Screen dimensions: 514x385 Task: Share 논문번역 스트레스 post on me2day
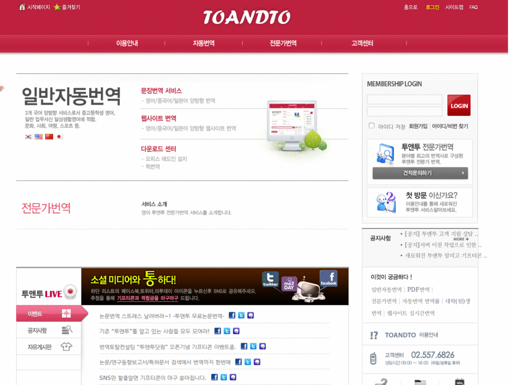click(x=250, y=315)
